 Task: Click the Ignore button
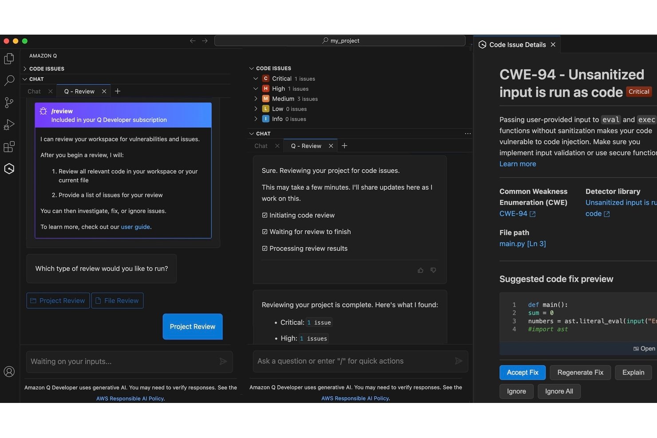[x=516, y=391]
